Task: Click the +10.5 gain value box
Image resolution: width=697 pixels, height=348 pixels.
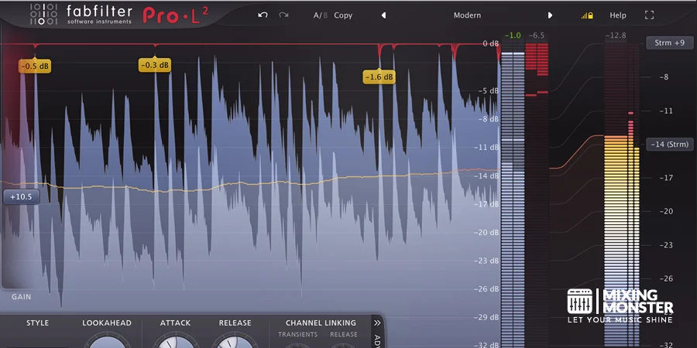Action: [22, 196]
